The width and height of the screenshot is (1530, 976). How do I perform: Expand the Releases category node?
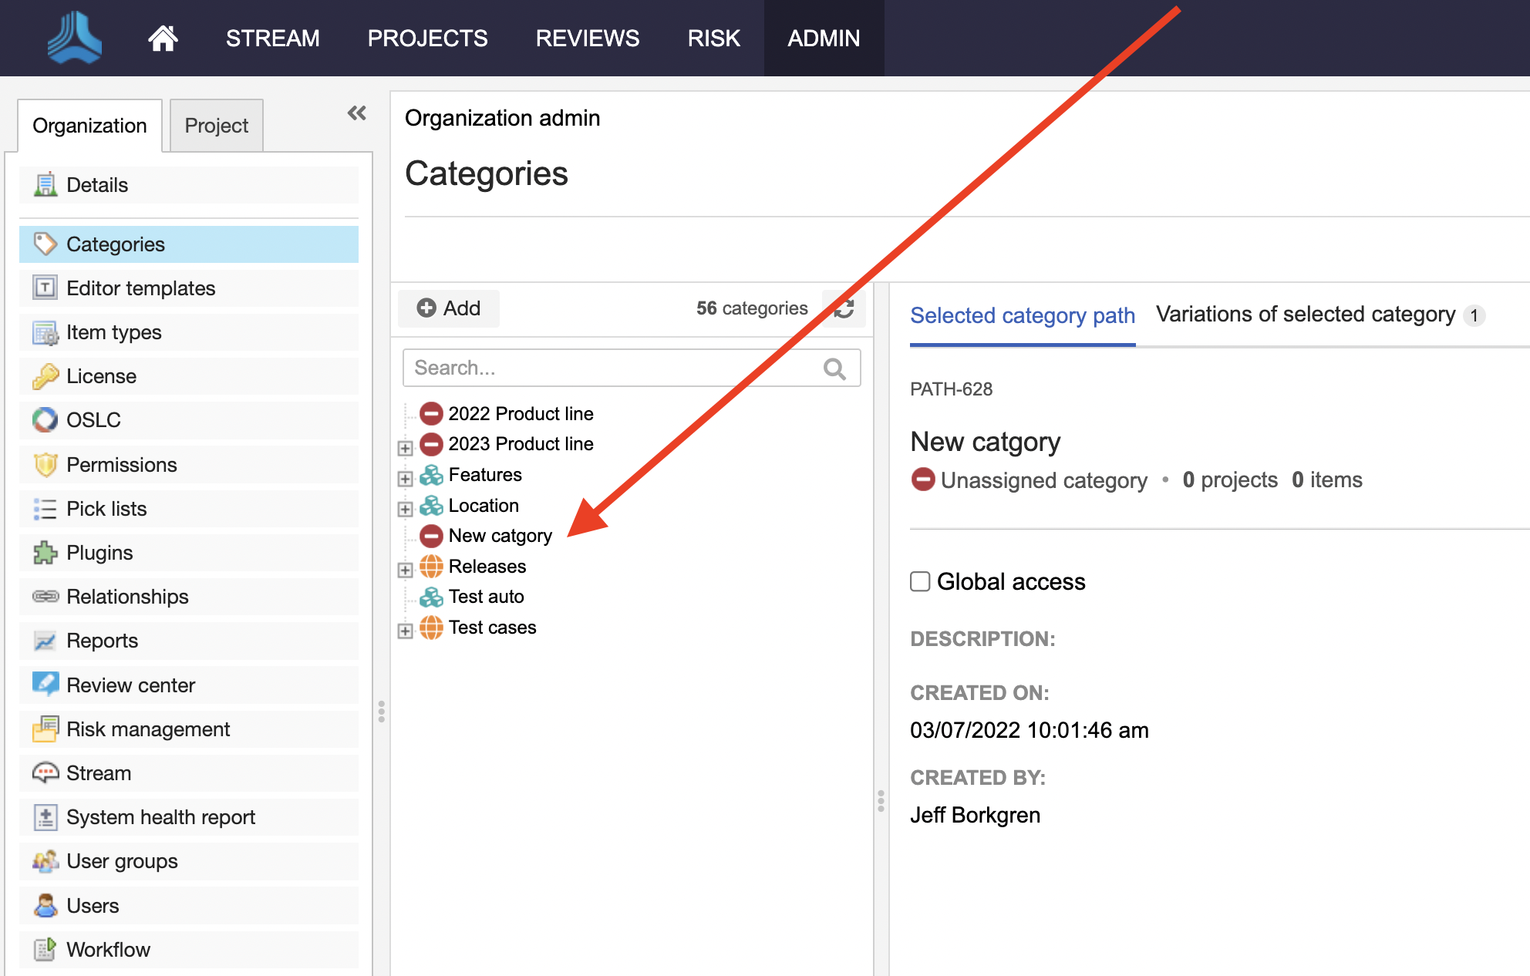click(x=405, y=570)
